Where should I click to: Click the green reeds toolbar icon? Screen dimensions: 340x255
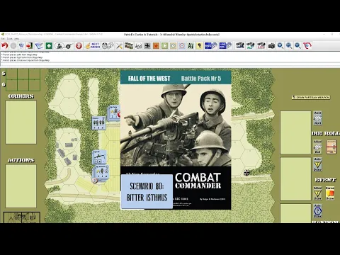click(191, 45)
